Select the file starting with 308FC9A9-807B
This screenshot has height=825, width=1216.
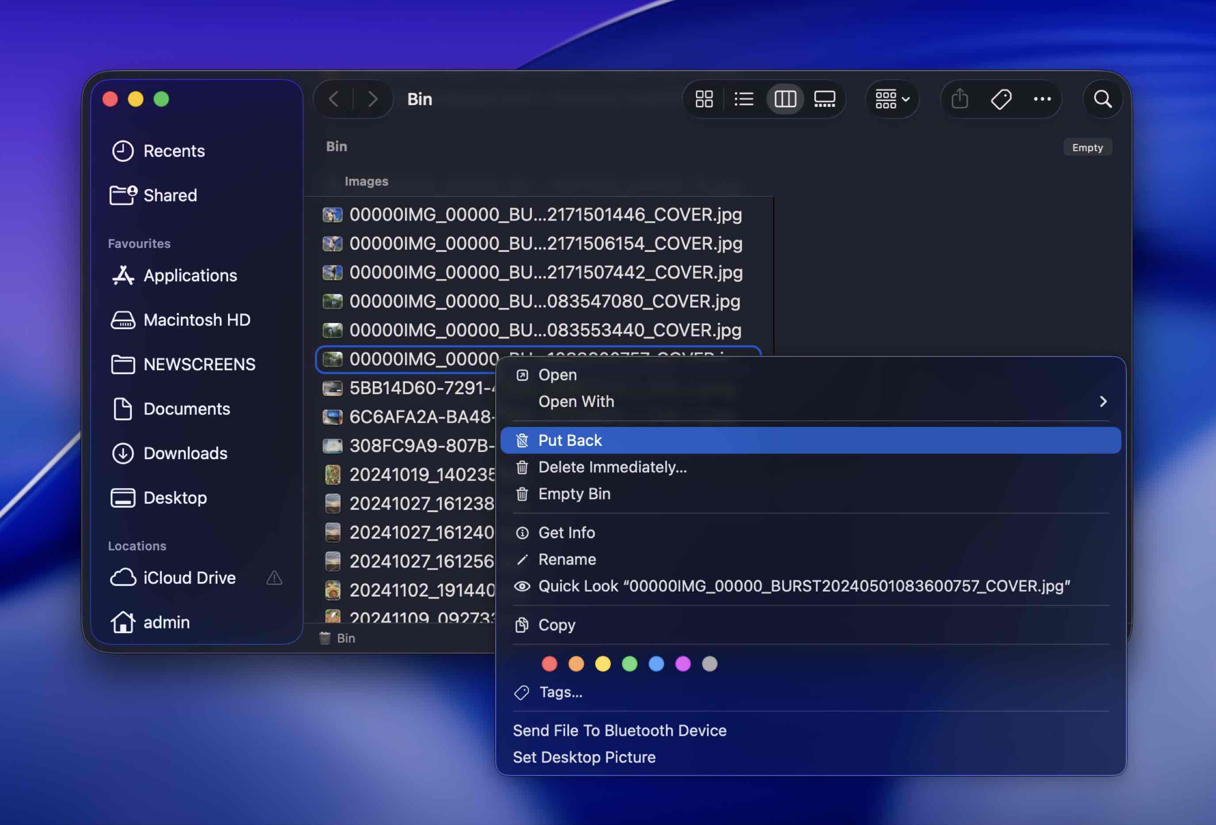[x=406, y=445]
